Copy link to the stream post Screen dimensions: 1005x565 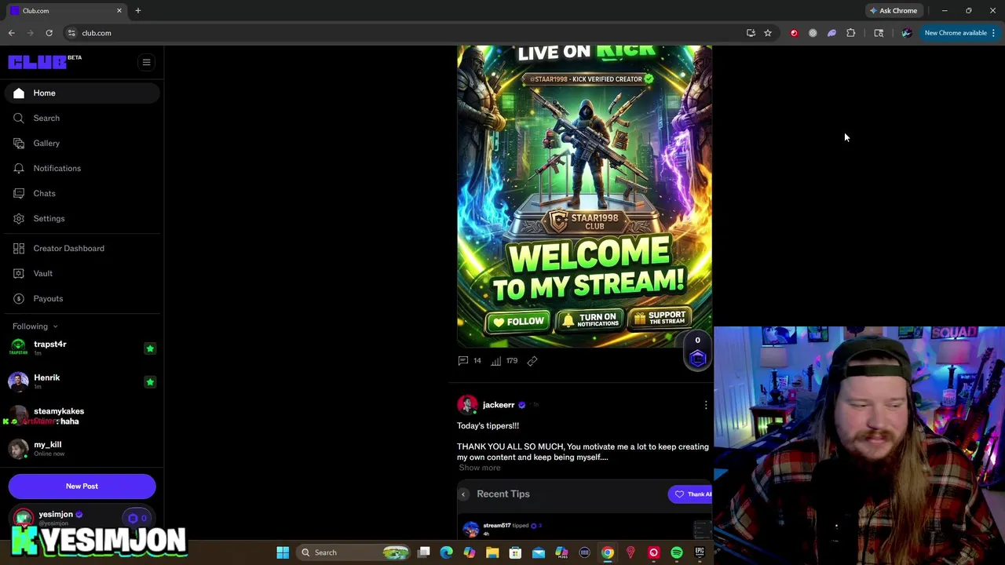(x=532, y=361)
